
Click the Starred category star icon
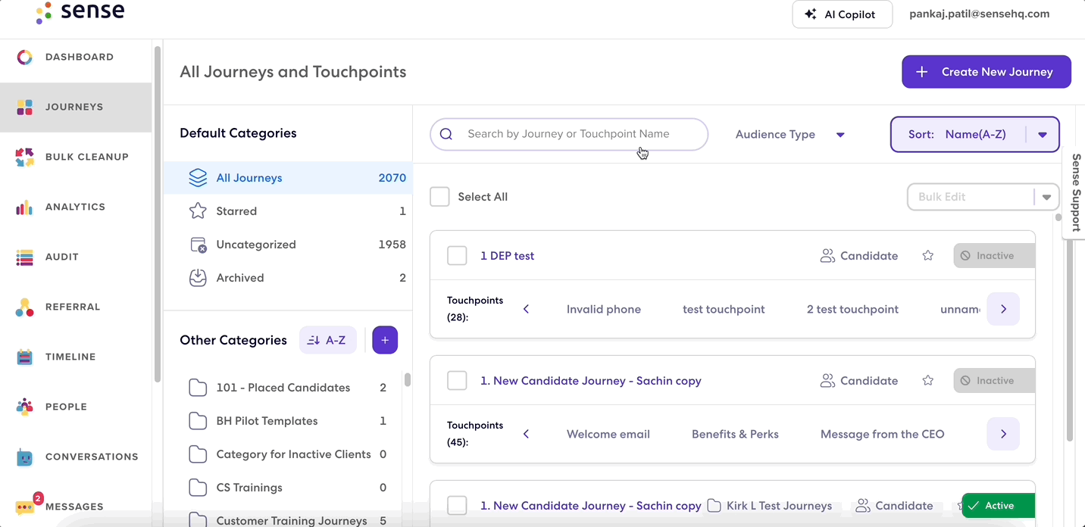[198, 211]
